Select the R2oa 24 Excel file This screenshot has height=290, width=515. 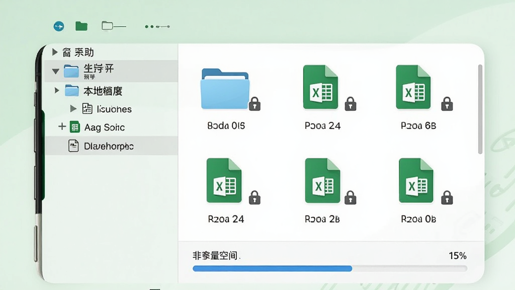(224, 181)
